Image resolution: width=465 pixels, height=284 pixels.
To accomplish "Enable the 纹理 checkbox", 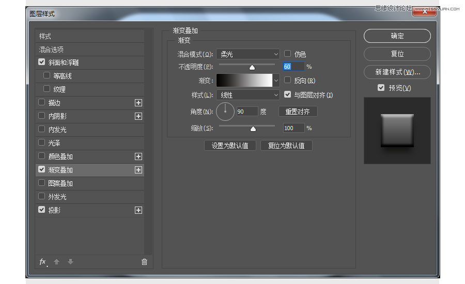I will coord(47,89).
